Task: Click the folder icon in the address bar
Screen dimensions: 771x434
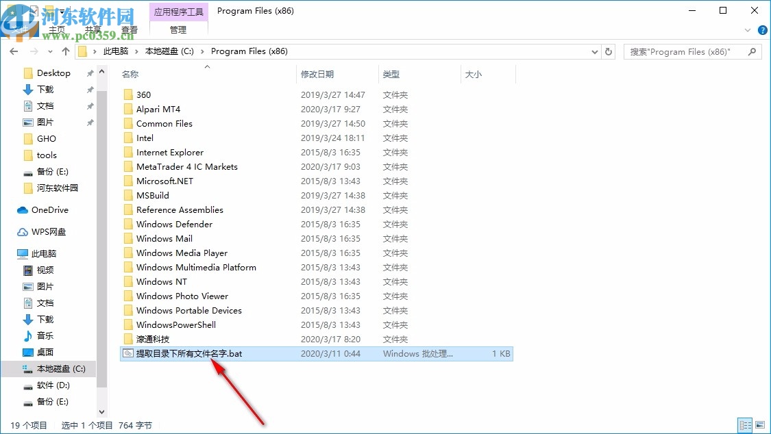Action: tap(82, 51)
